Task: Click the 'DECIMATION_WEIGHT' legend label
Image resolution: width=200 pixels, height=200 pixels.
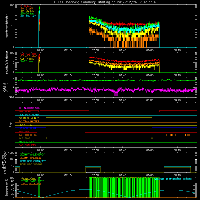Action: (32, 158)
